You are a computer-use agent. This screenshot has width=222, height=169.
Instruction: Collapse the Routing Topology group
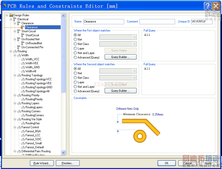click(x=15, y=75)
